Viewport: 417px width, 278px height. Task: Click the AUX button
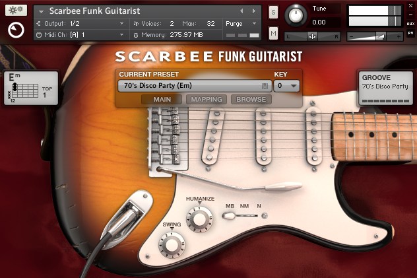[x=410, y=24]
